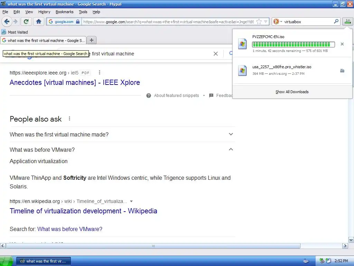Bookmark this page with the star icon

coord(259,22)
